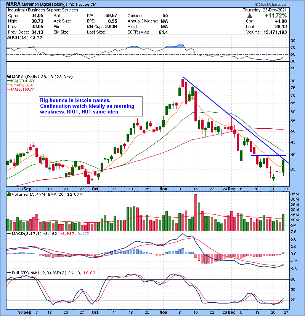This screenshot has height=316, width=305.
Task: Click the MA(50) 50.77 legend entry
Action: tap(21, 89)
